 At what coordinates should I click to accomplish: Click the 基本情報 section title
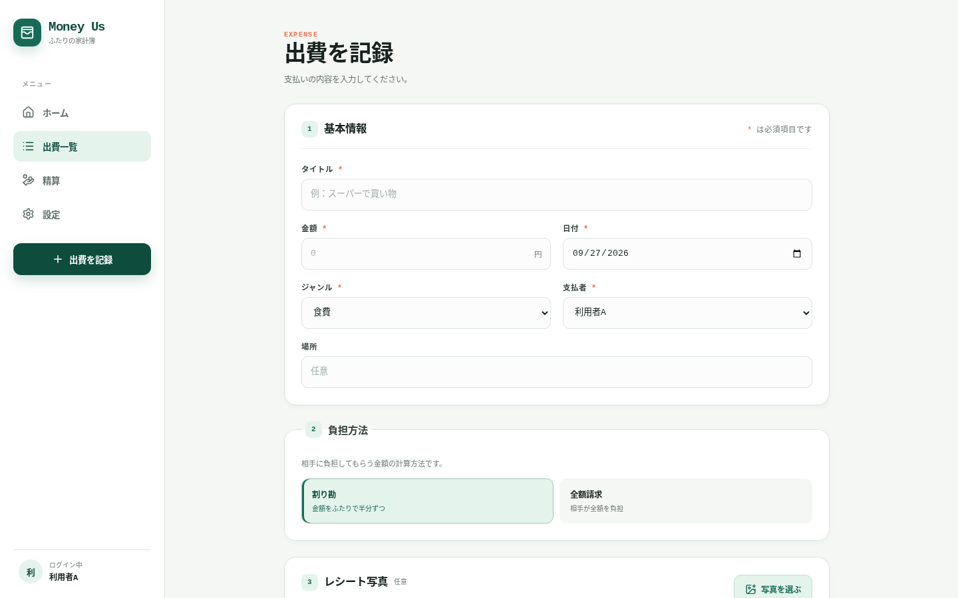[345, 129]
